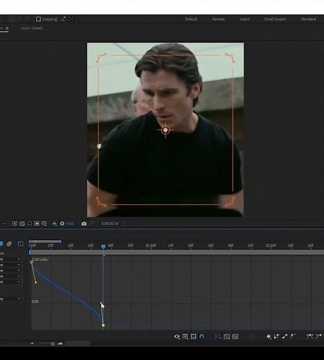The image size is (324, 360).
Task: Zoom out timeline with small mountains icon
Action: pos(32,343)
